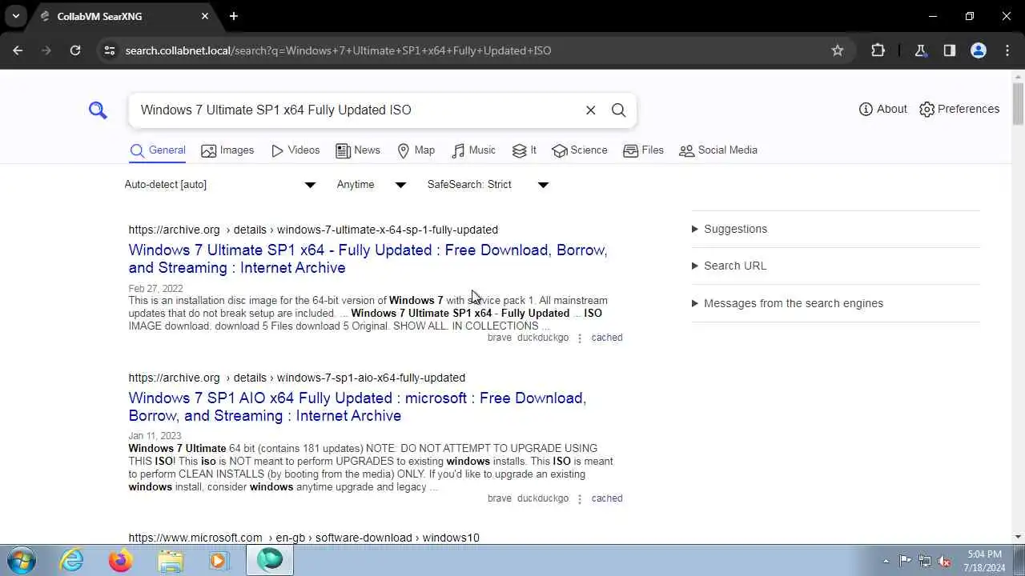Expand the Suggestions section

[730, 229]
